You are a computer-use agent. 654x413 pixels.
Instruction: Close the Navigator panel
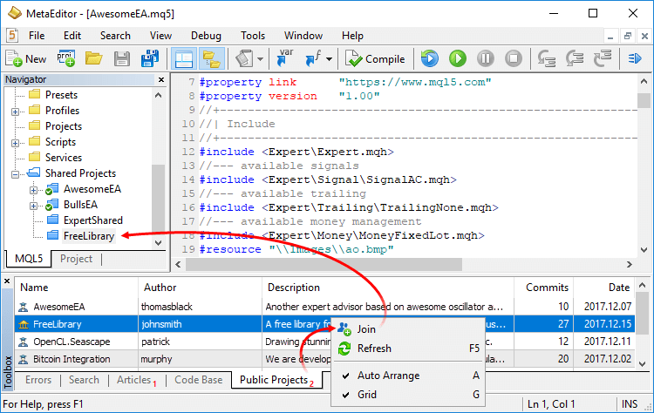click(x=159, y=79)
